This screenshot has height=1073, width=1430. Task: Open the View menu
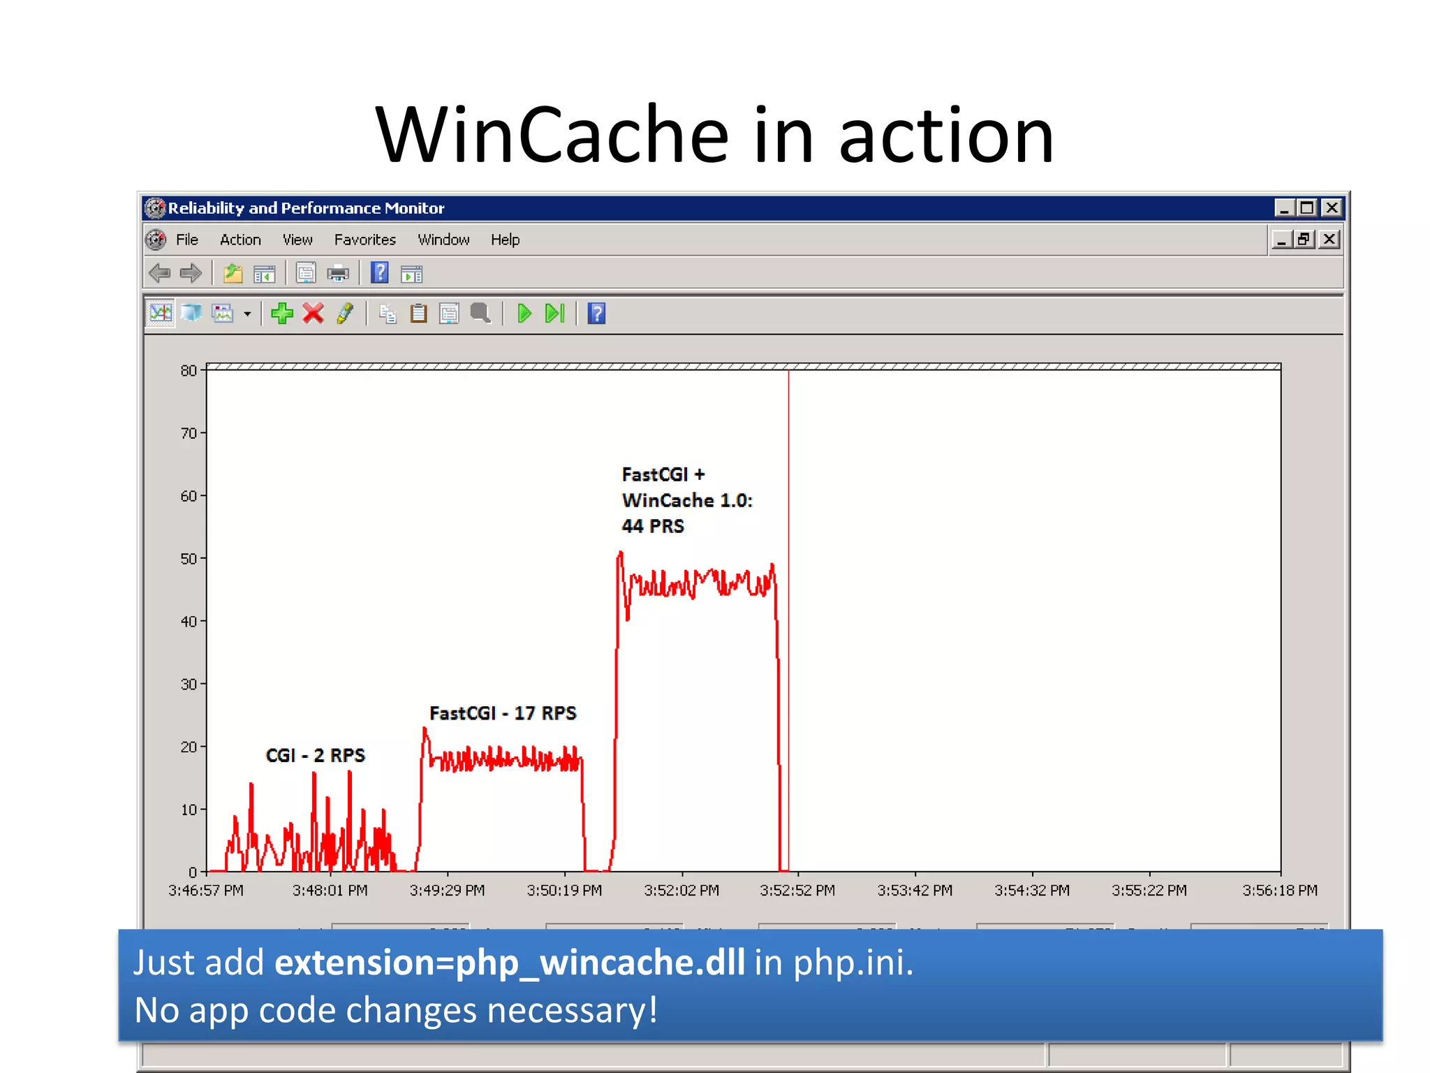click(297, 240)
